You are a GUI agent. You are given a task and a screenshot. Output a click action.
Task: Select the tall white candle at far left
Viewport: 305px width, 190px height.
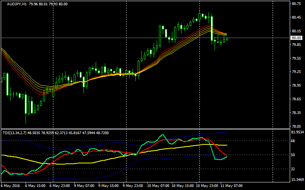(x=7, y=84)
